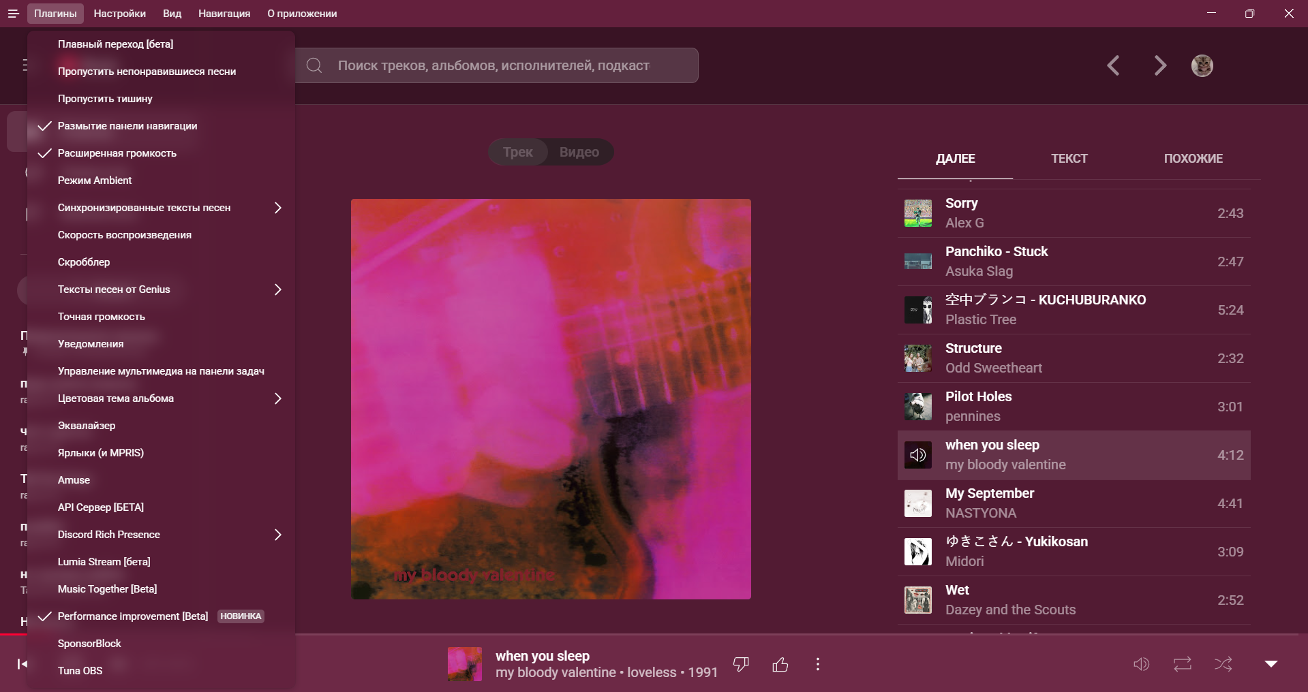This screenshot has width=1308, height=692.
Task: Like the current song with thumbs up
Action: tap(780, 664)
